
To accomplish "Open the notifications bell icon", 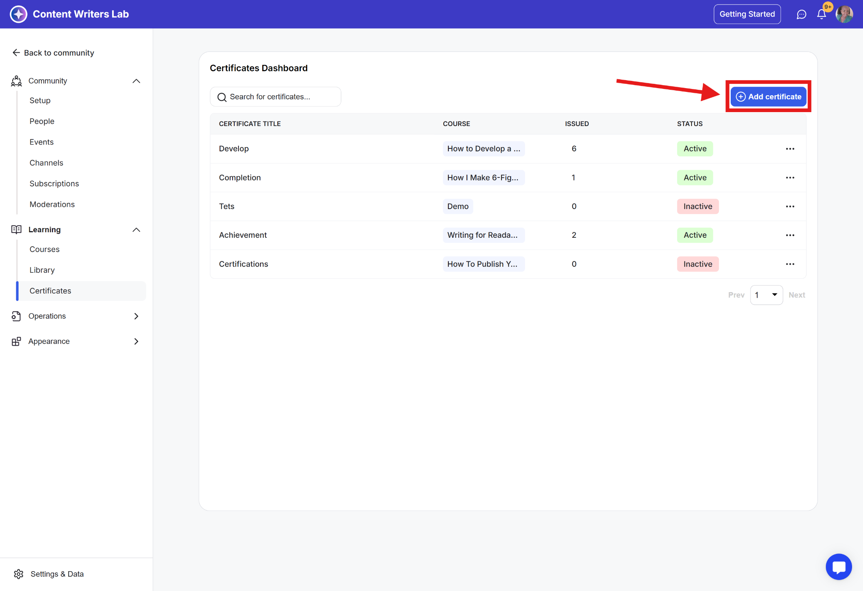I will coord(821,14).
